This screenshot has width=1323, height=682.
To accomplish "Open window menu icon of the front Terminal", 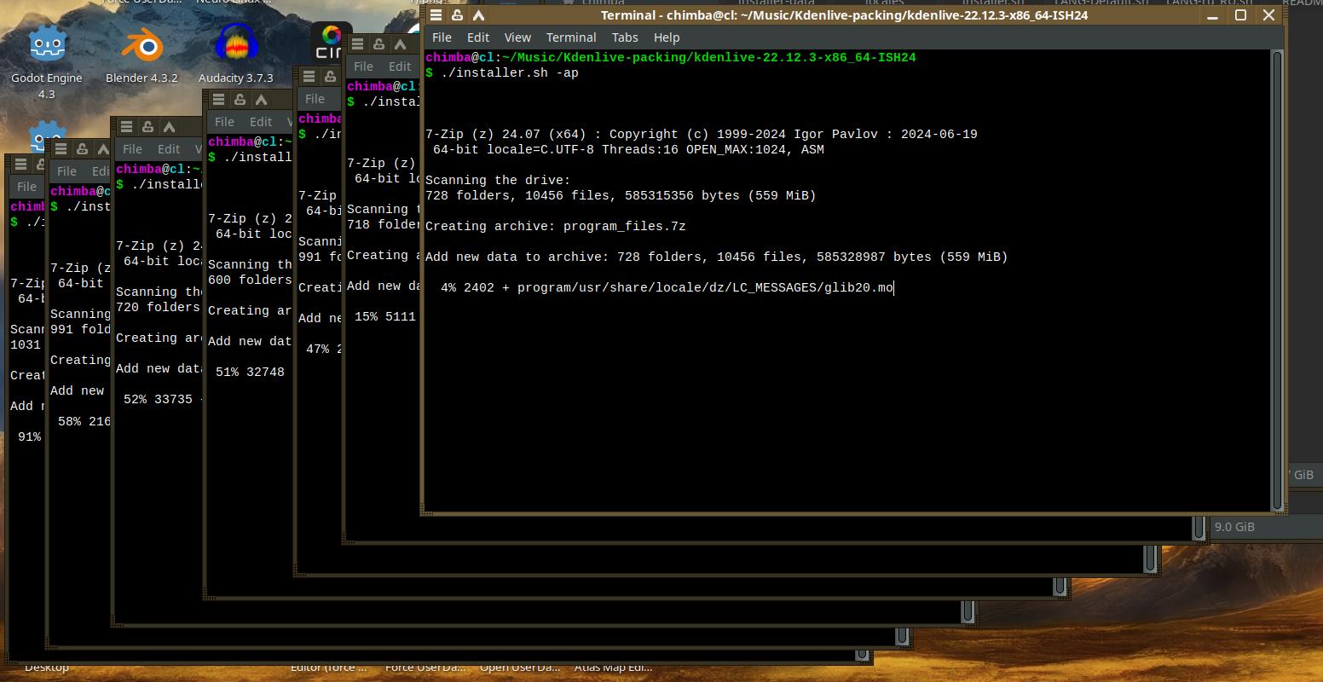I will coord(436,15).
